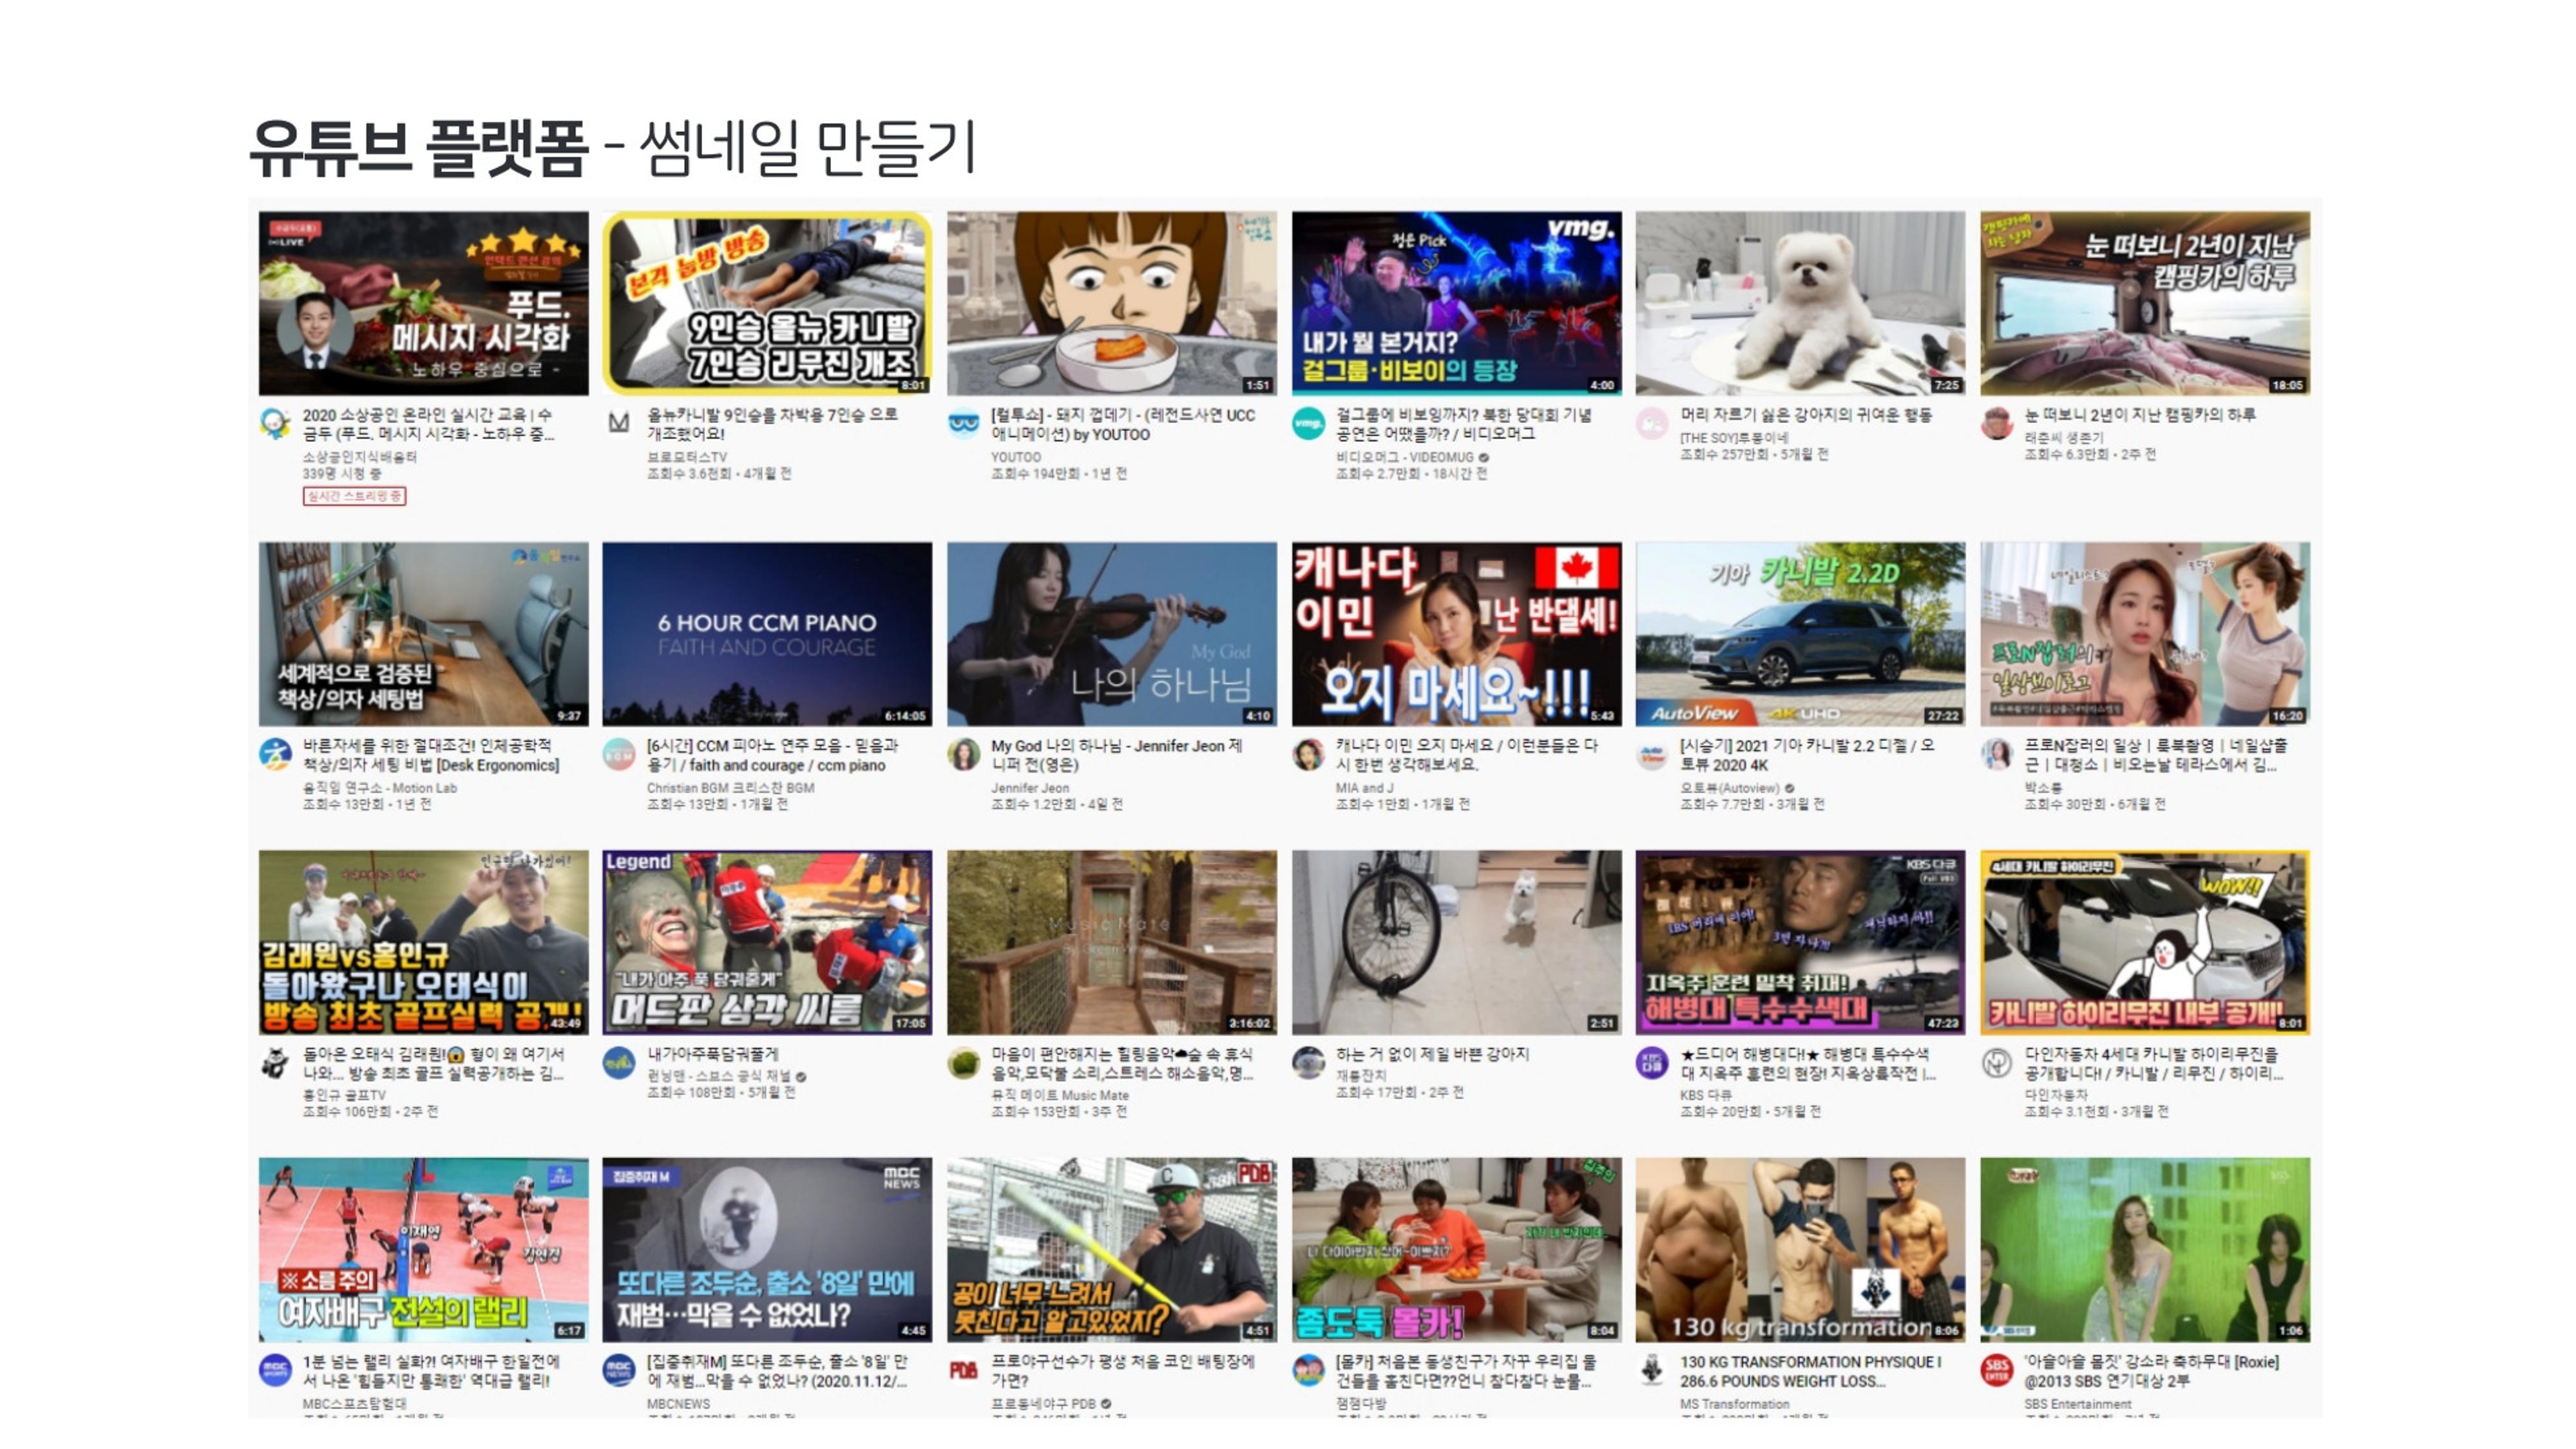Open 기아 카니발 2.2D AutoView thumbnail
Image resolution: width=2576 pixels, height=1449 pixels.
(1800, 634)
